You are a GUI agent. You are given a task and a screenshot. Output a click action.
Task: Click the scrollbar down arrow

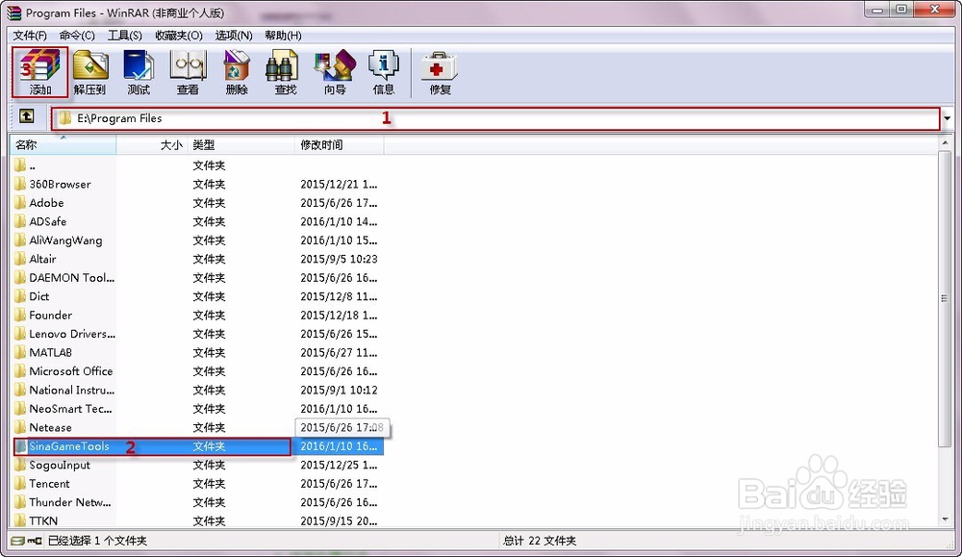coord(945,520)
